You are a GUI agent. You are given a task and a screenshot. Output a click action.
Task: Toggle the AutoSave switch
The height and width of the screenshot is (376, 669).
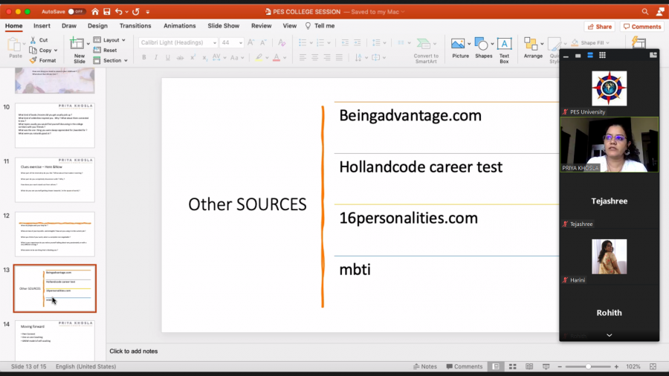[x=77, y=12]
